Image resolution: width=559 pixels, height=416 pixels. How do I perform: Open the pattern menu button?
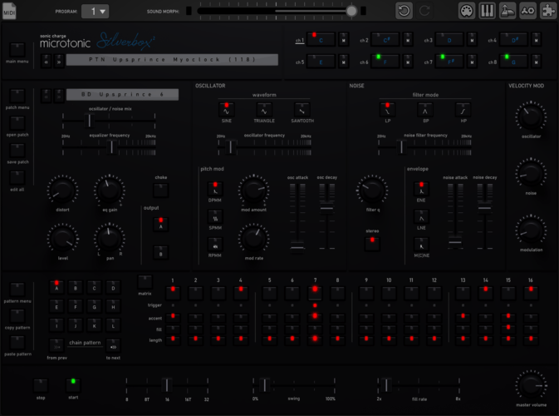17,290
